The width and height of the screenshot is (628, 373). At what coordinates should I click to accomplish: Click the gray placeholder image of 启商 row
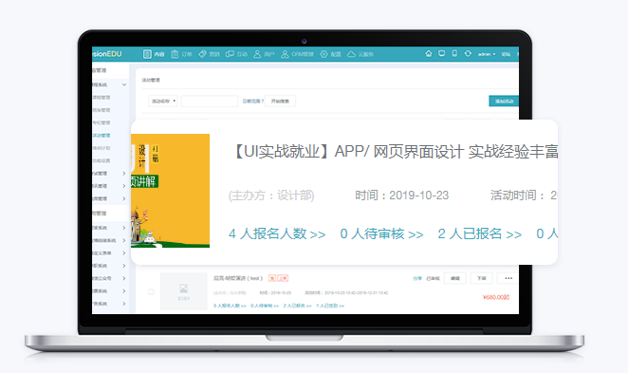point(183,291)
